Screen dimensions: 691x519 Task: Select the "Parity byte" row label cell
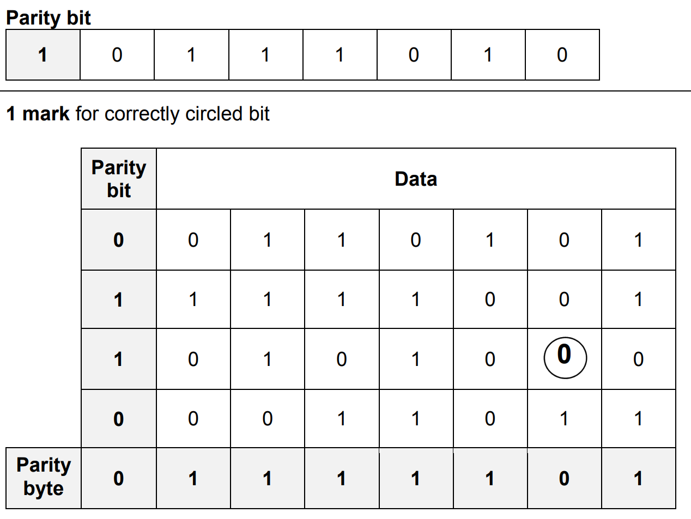(x=44, y=477)
